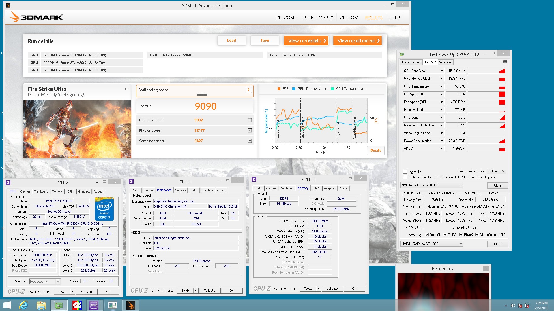Expand the Physics score details arrow
Image resolution: width=554 pixels, height=311 pixels.
250,130
